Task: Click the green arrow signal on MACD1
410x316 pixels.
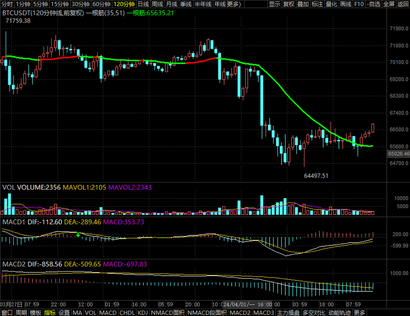Action: click(x=78, y=235)
